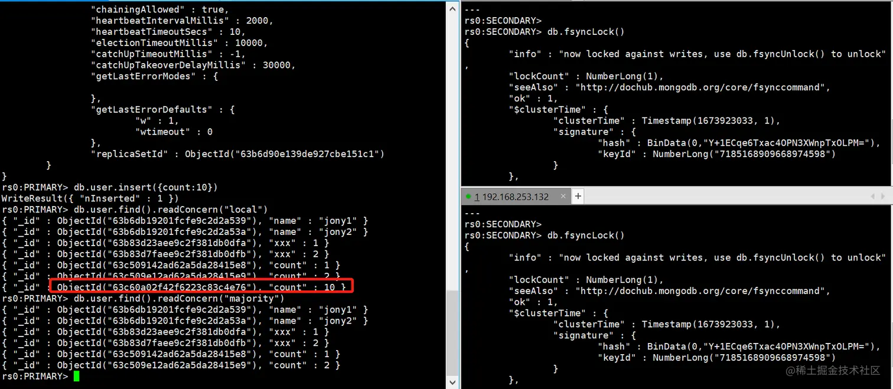Viewport: 893px width, 389px height.
Task: Click the empty scrollbar track above thumb
Action: pyautogui.click(x=452, y=151)
